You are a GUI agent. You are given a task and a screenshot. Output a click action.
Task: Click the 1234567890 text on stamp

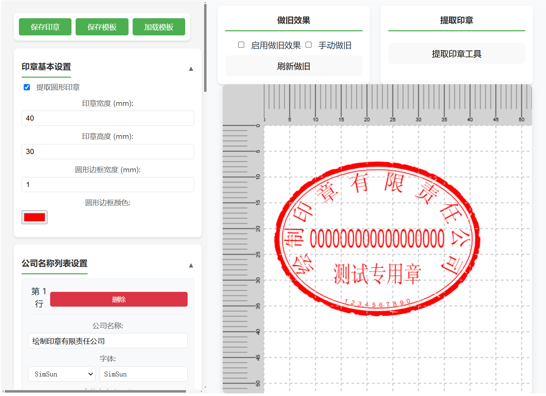click(378, 303)
